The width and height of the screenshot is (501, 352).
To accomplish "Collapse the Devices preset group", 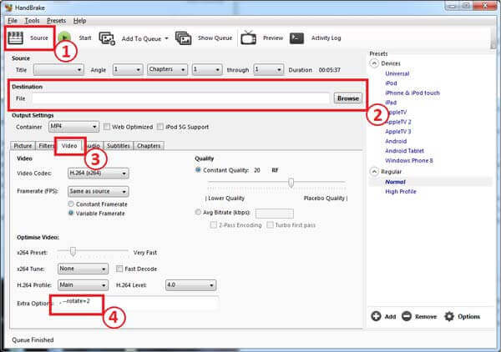I will 374,63.
